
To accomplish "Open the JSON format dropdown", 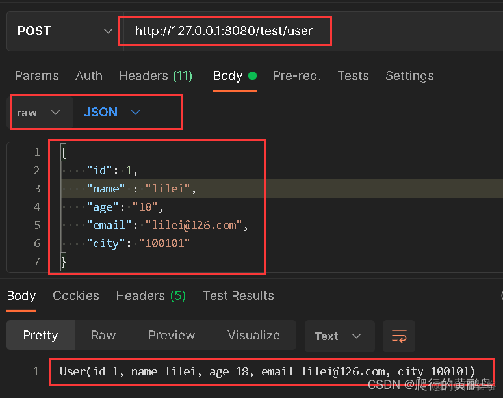I will pos(112,113).
